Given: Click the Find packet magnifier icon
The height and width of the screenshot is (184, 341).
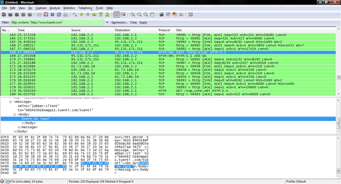Looking at the screenshot, I should coord(75,14).
